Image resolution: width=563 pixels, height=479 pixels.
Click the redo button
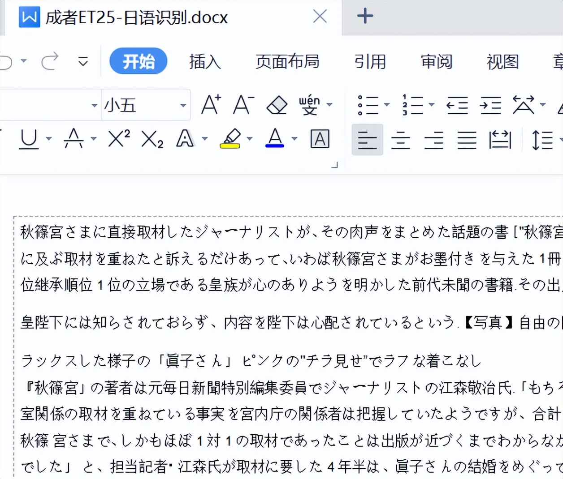point(50,61)
